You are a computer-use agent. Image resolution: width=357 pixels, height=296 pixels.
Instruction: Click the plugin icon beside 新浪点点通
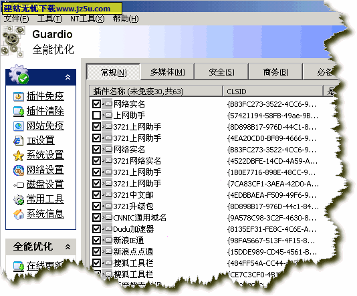point(107,251)
